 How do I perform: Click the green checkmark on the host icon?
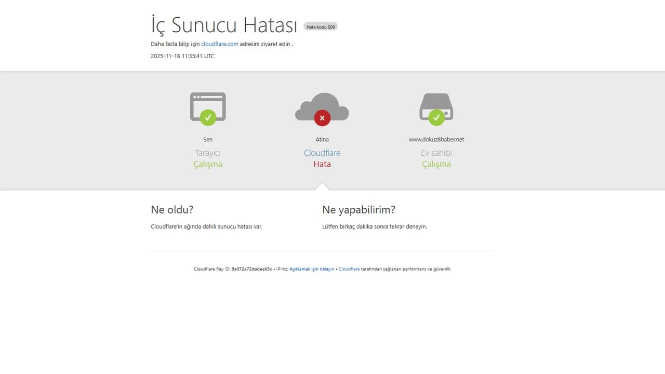[x=436, y=117]
